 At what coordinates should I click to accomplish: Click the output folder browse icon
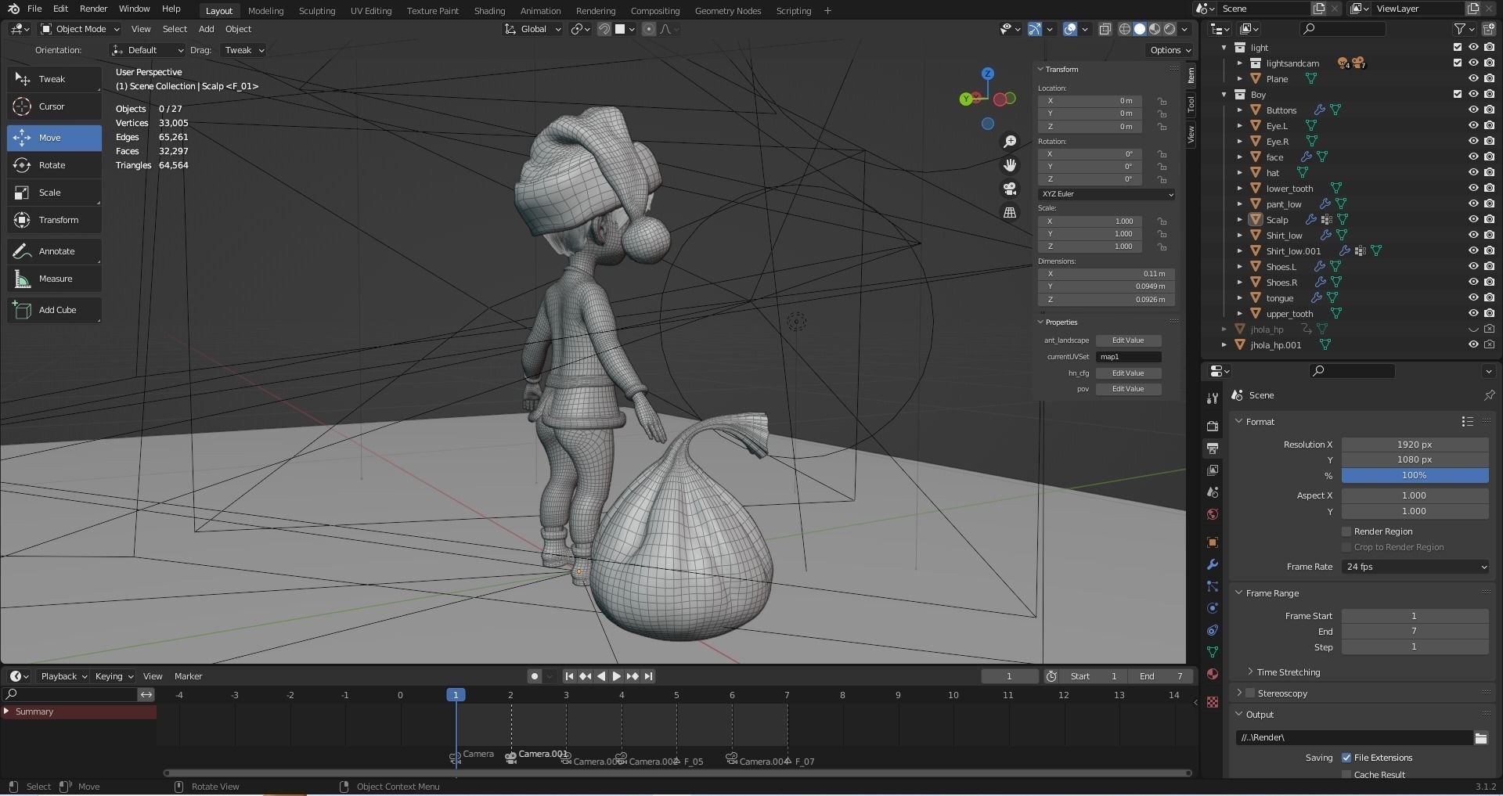1480,738
